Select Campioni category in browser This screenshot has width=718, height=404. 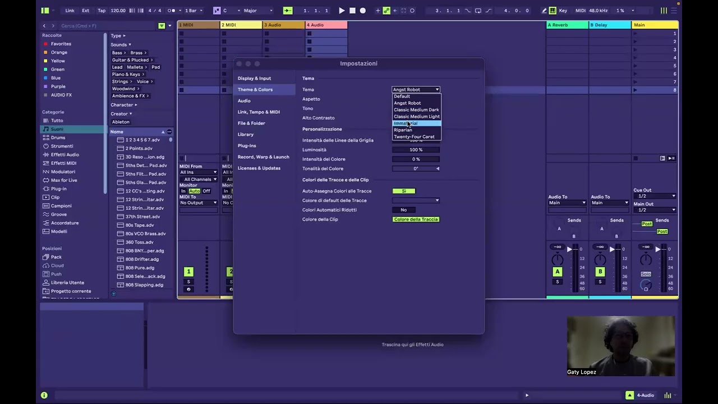click(73, 206)
